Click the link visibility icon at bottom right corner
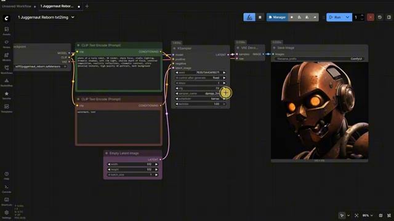 point(389,215)
